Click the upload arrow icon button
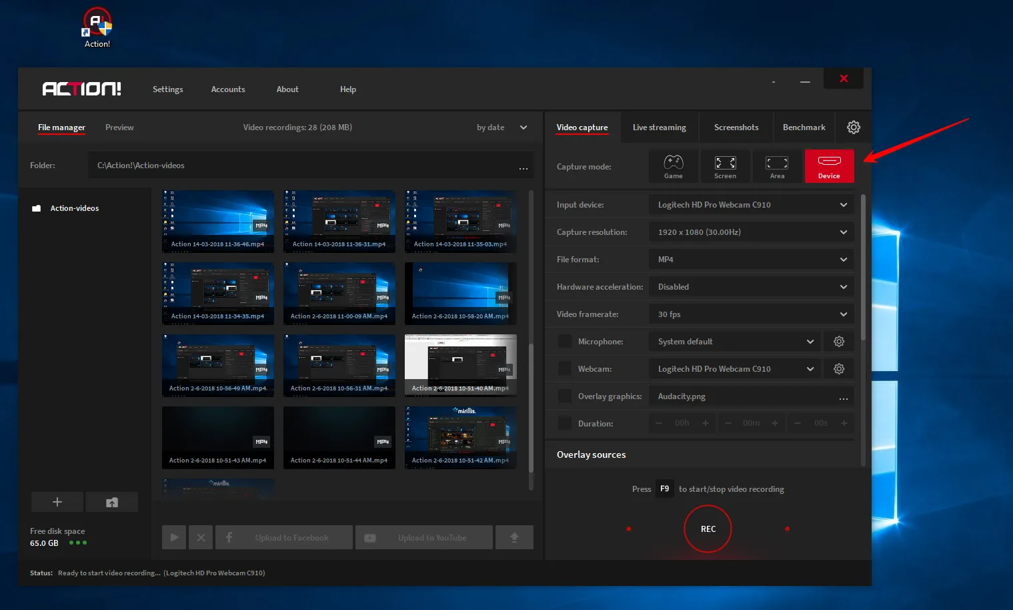Image resolution: width=1013 pixels, height=610 pixels. point(514,537)
